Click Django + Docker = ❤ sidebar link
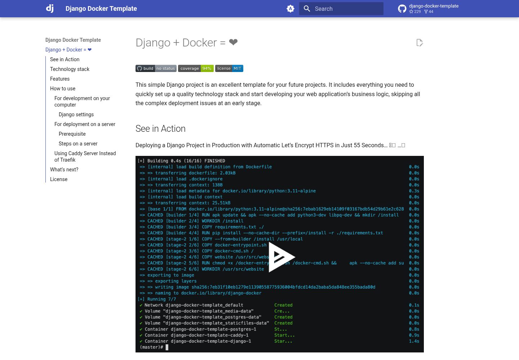519x360 pixels. point(68,50)
